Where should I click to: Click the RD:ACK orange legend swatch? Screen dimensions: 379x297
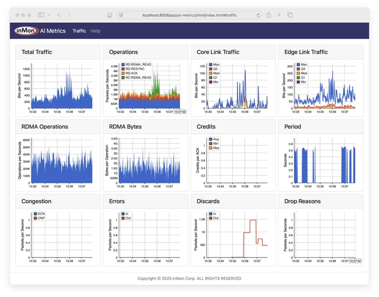click(x=123, y=73)
